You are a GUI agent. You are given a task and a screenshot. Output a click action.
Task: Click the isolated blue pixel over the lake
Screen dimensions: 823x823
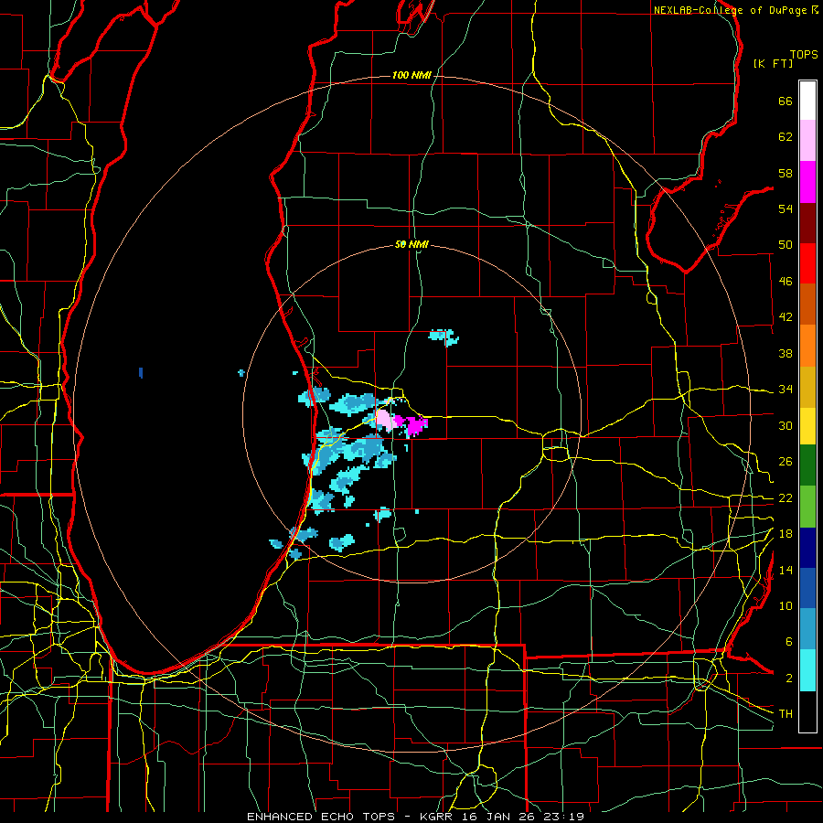point(141,373)
